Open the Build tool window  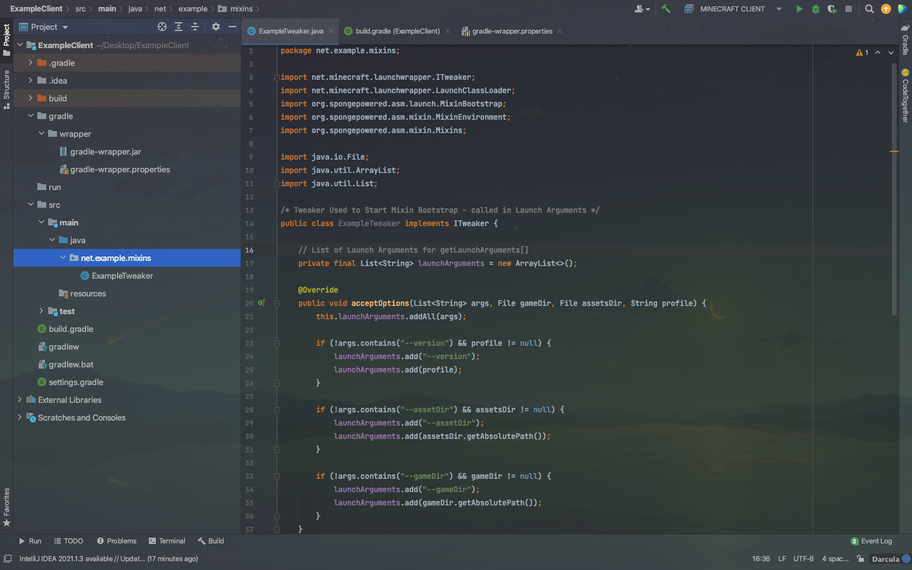click(211, 541)
